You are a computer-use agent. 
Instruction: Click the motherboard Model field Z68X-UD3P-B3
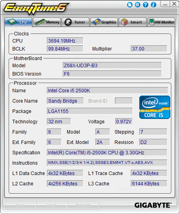[112, 65]
